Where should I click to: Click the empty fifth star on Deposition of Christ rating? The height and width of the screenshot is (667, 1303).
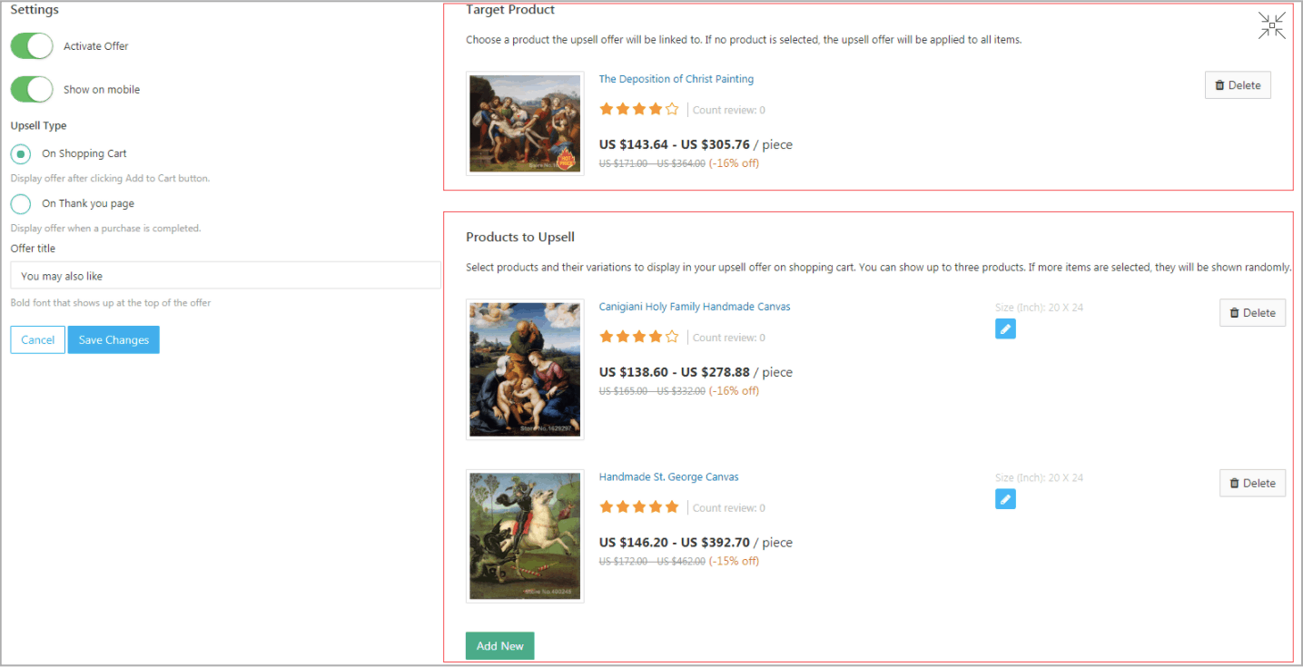pos(672,108)
